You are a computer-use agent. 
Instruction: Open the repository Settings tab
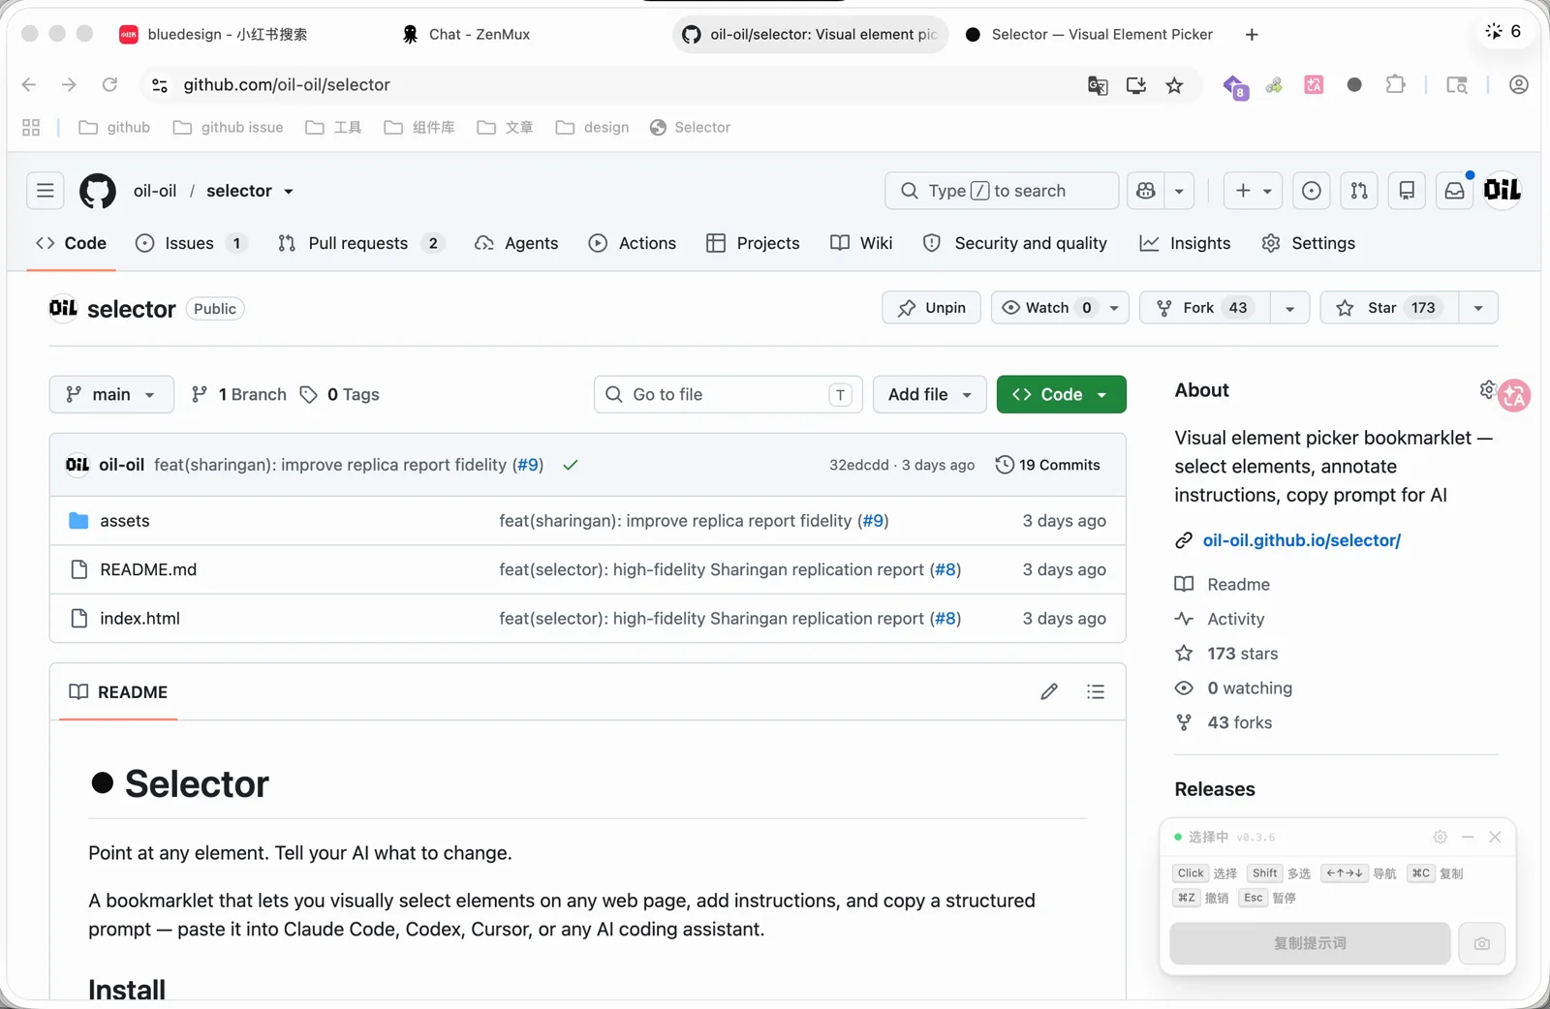pyautogui.click(x=1308, y=243)
